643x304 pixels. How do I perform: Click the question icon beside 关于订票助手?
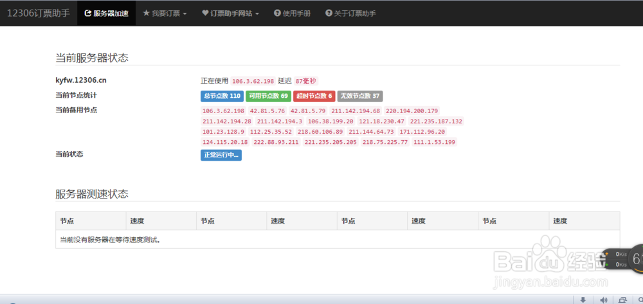pos(329,13)
